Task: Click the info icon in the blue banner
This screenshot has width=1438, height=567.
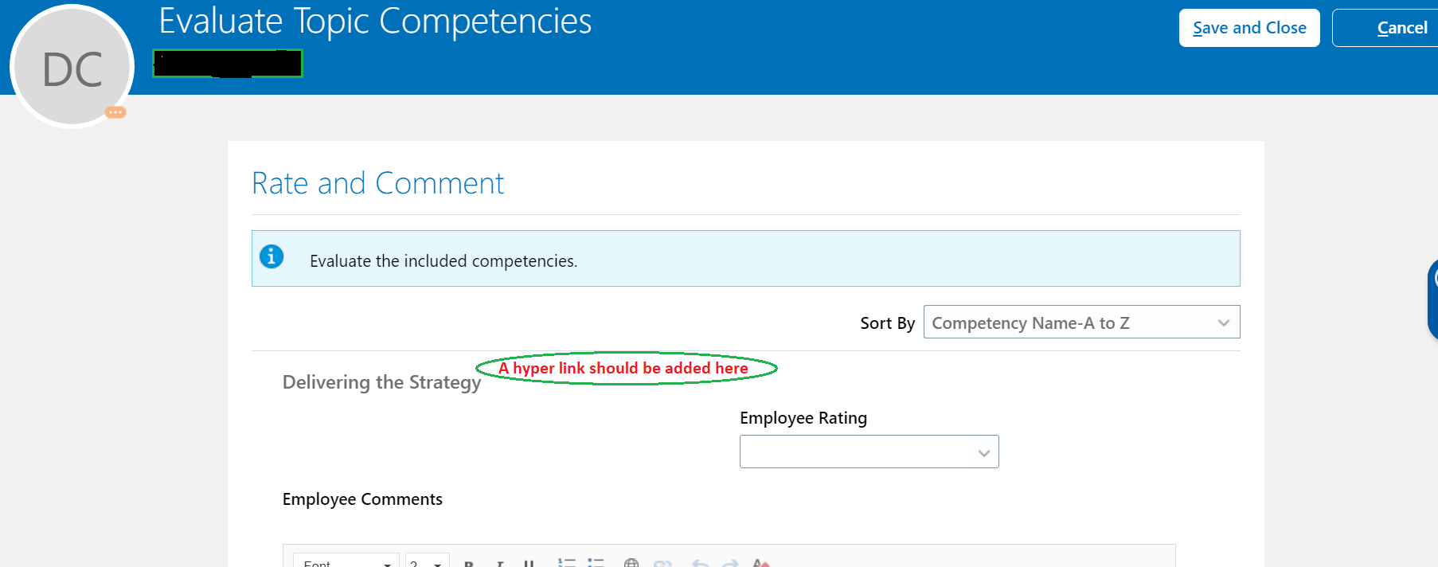Action: click(x=272, y=256)
